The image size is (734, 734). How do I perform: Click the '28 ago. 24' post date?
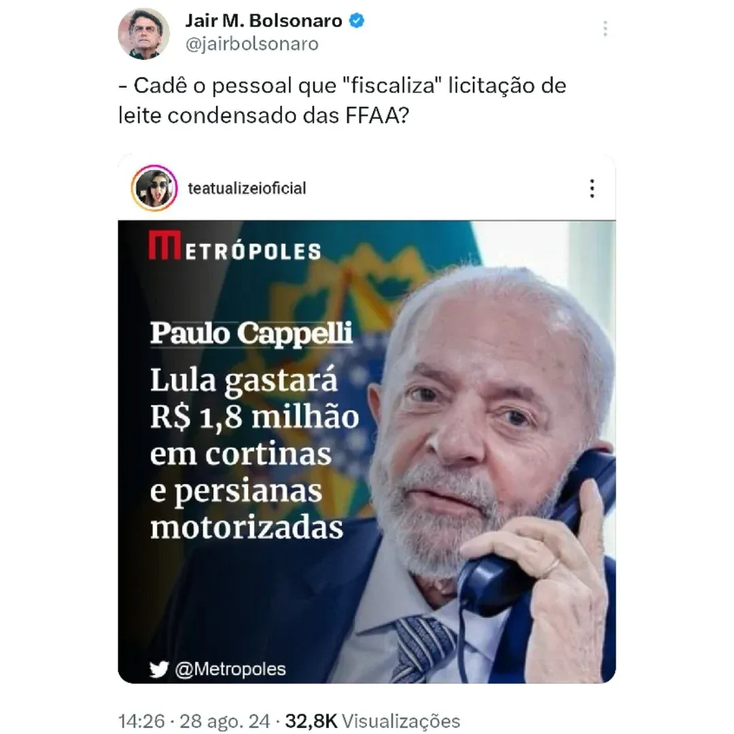tap(225, 721)
